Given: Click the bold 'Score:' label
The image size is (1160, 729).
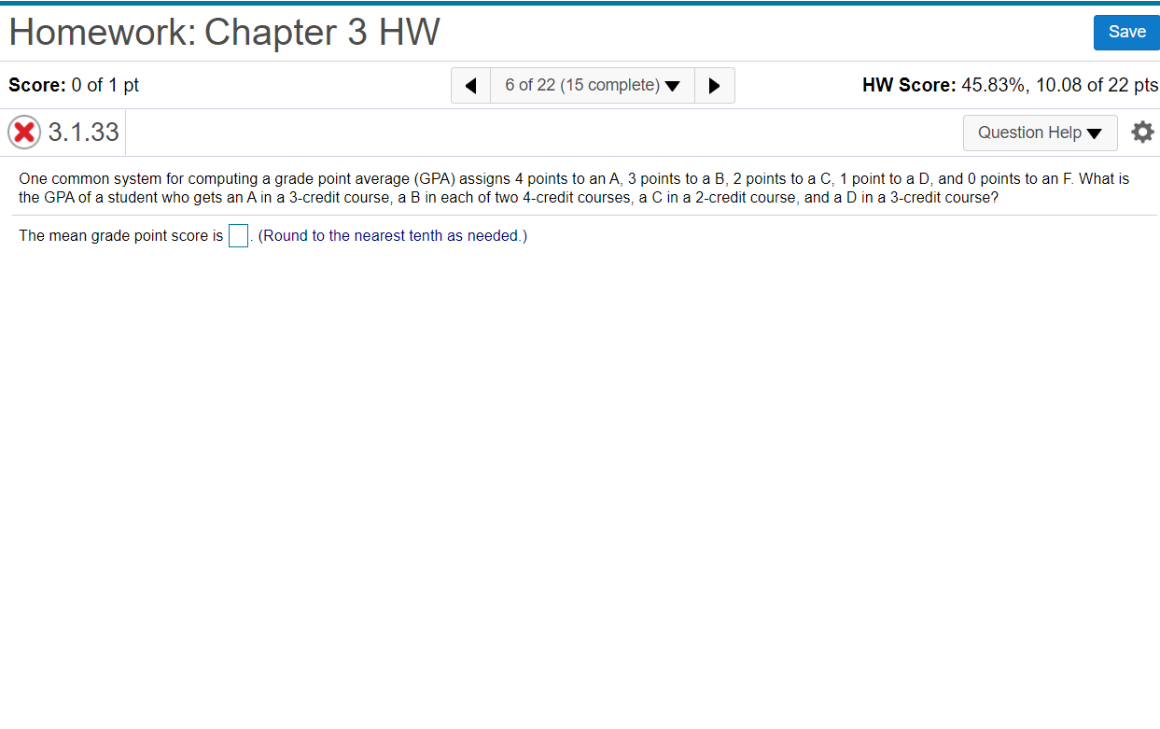Looking at the screenshot, I should [37, 85].
